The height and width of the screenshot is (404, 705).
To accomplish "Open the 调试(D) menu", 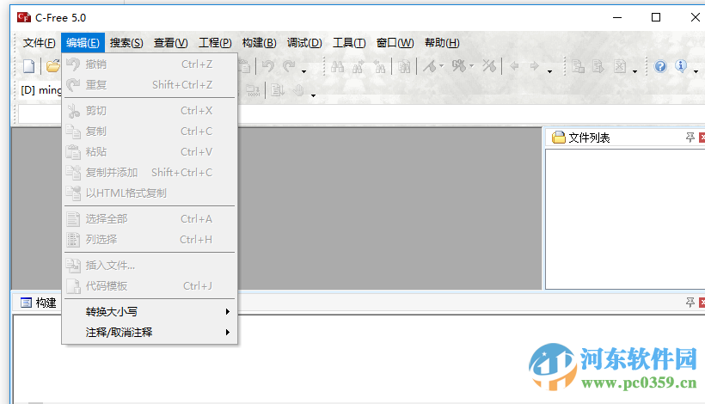I will click(x=304, y=43).
